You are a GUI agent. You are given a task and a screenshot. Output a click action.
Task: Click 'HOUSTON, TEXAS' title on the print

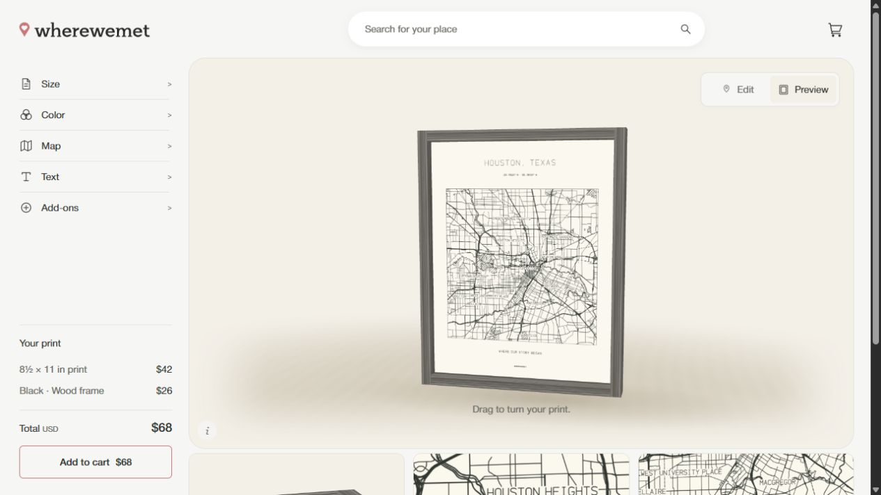tap(520, 163)
